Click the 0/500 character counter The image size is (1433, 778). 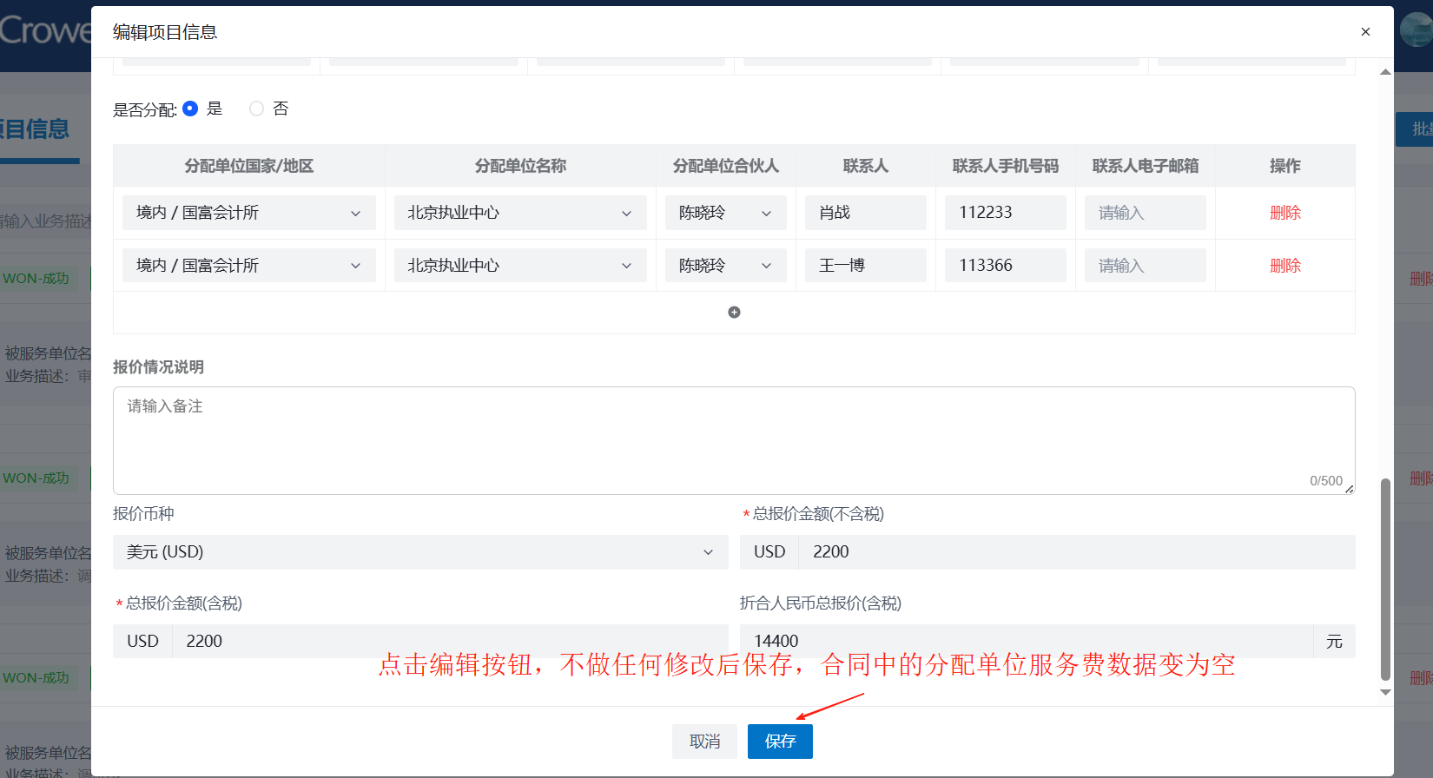point(1326,481)
